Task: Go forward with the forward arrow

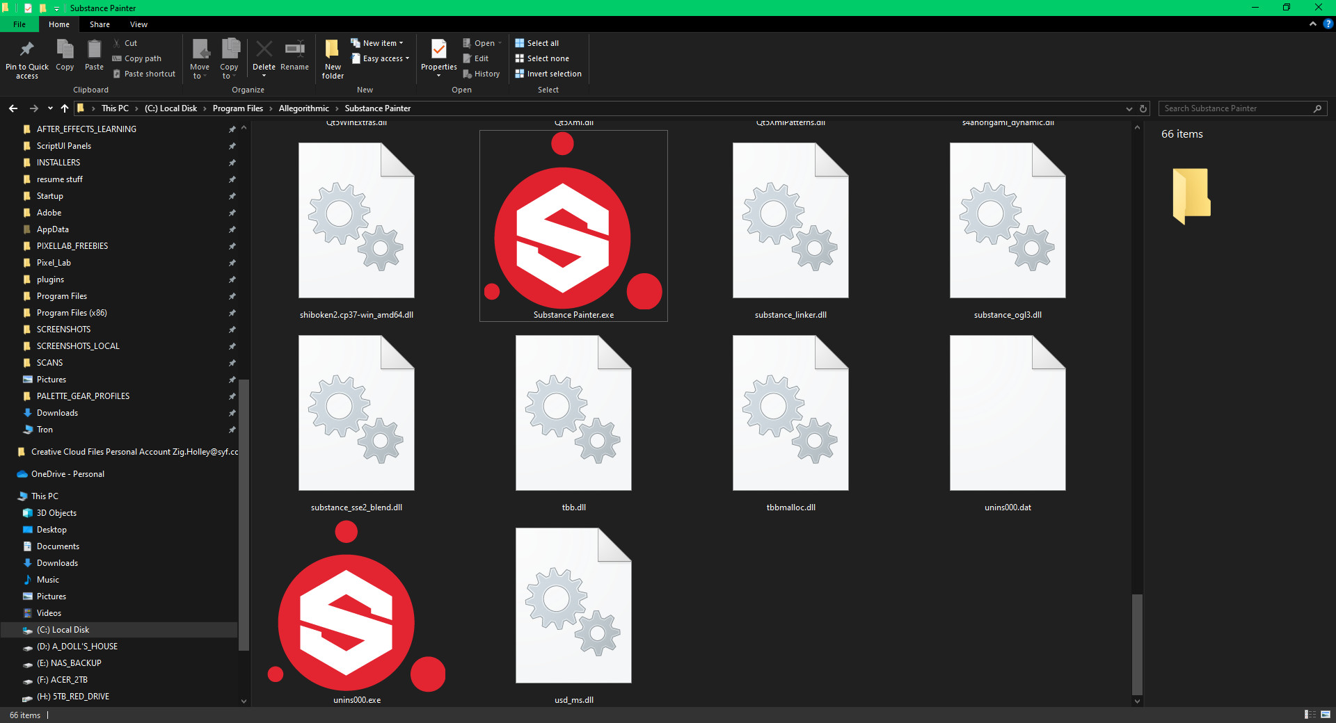Action: pyautogui.click(x=33, y=108)
